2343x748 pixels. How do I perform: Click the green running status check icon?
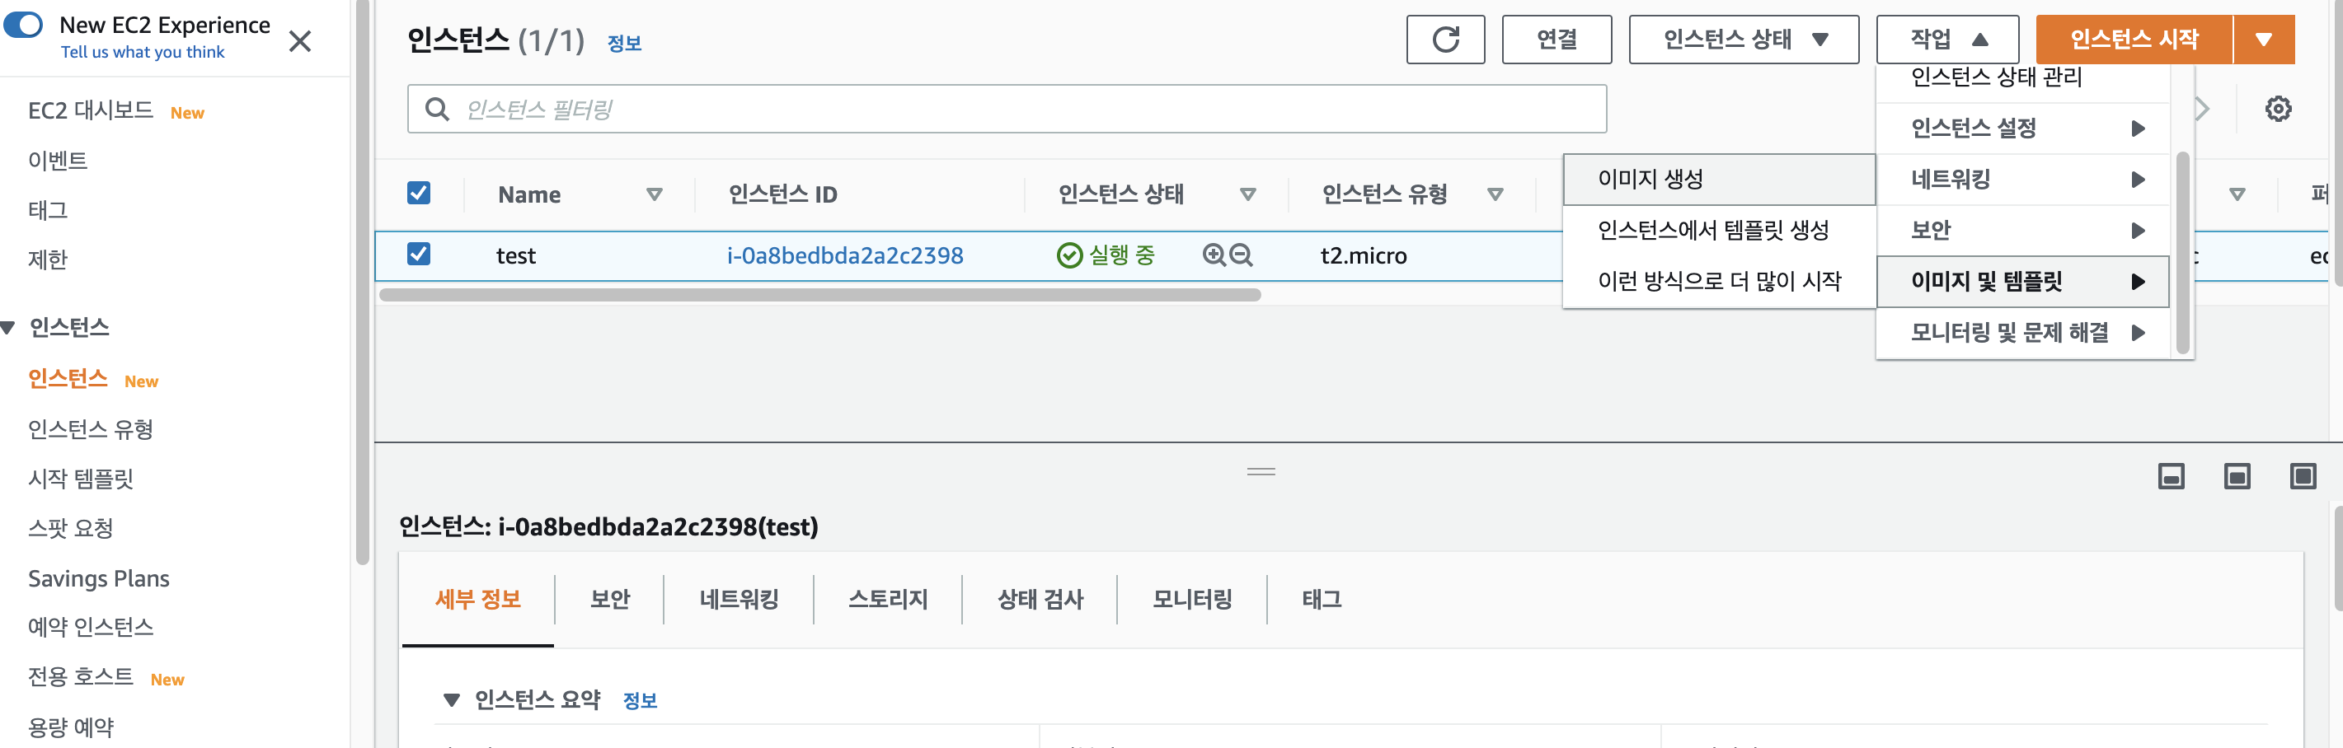coord(1068,255)
